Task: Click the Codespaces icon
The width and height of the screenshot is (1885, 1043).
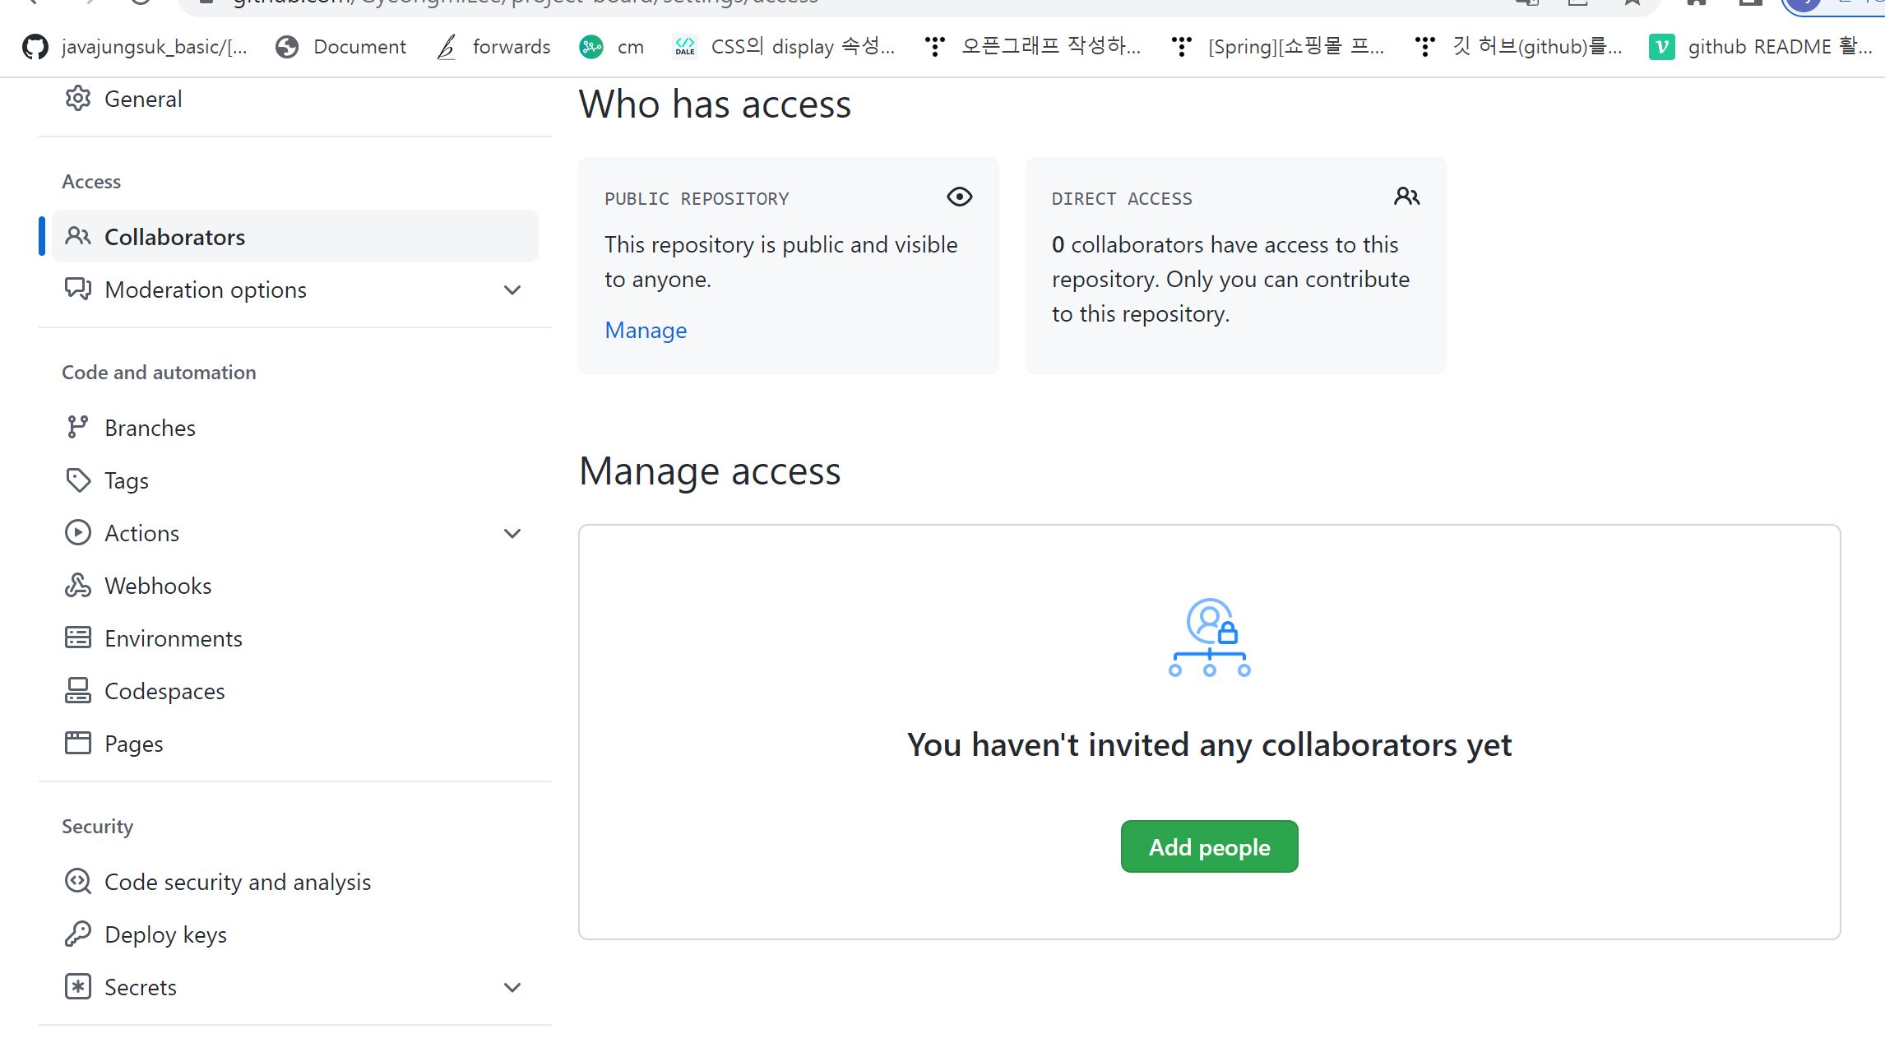Action: click(77, 691)
